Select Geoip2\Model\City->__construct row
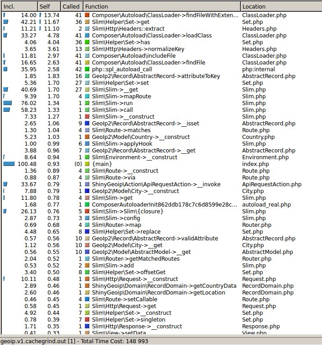The width and height of the screenshot is (322, 345). tap(162, 191)
